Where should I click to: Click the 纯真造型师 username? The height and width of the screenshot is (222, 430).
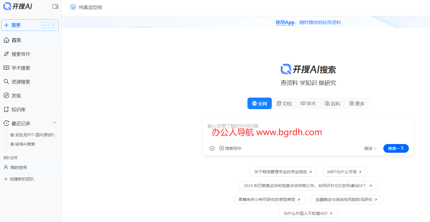coord(90,7)
